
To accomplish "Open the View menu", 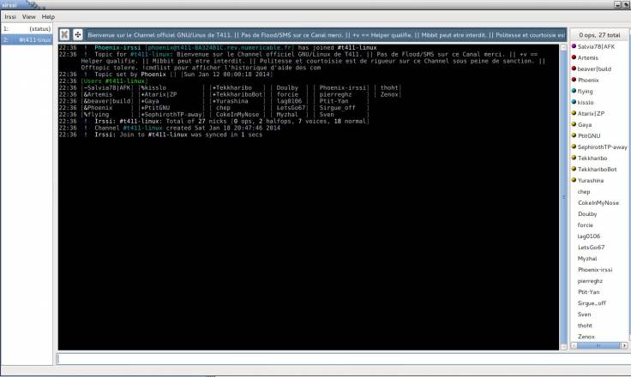I will [29, 16].
